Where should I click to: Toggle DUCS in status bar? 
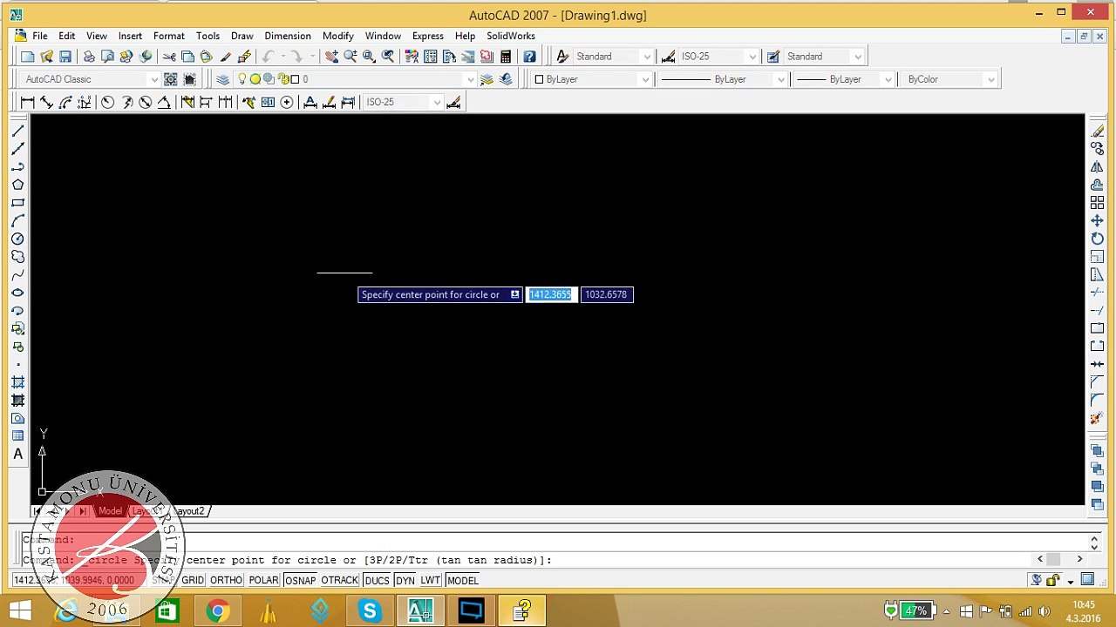[377, 580]
